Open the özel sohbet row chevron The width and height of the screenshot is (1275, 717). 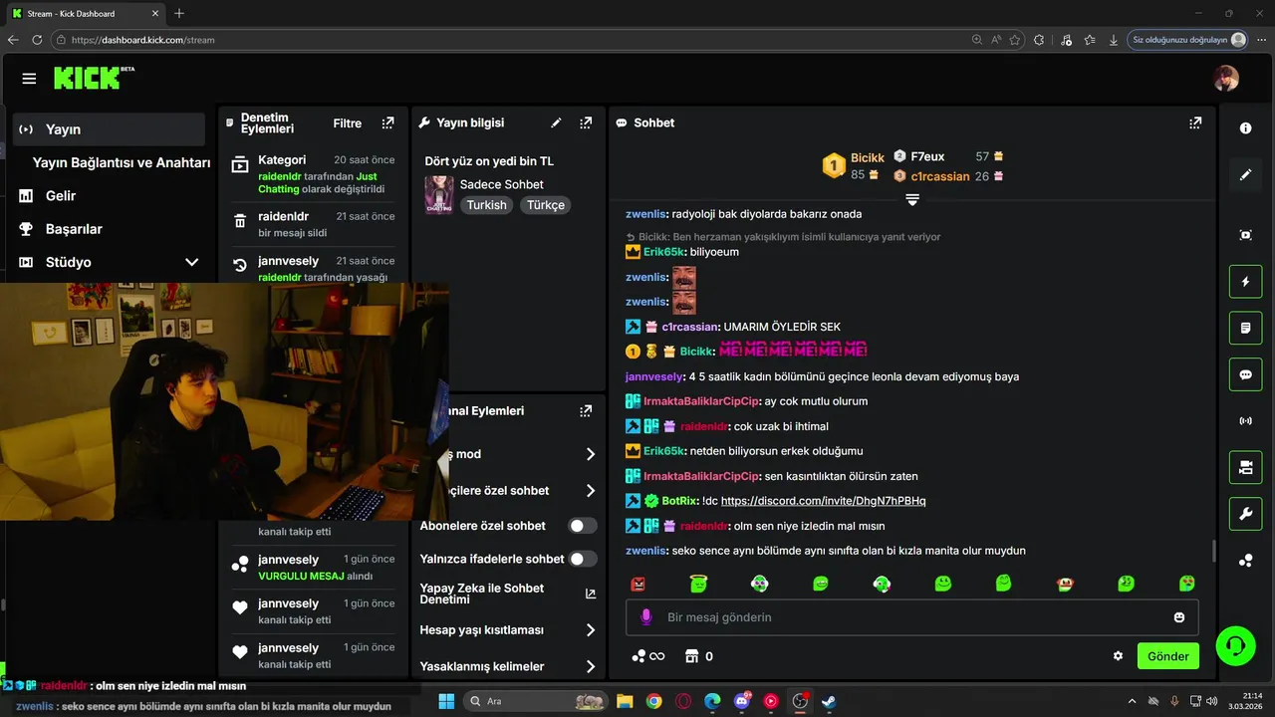(590, 491)
